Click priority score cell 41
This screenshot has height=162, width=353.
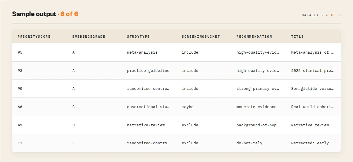(20, 125)
